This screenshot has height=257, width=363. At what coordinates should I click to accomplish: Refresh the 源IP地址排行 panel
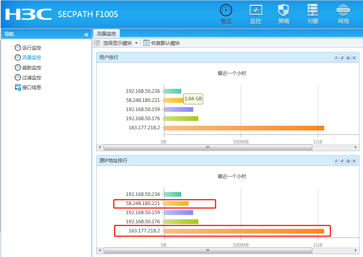[x=342, y=161]
